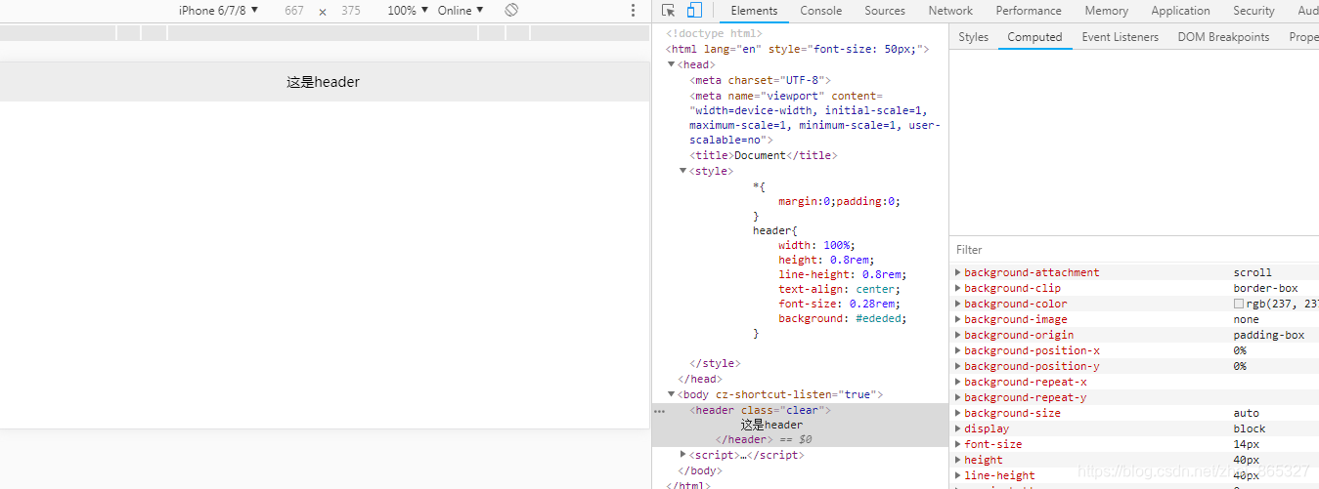Image resolution: width=1319 pixels, height=489 pixels.
Task: Select the meta name="viewport" node
Action: (814, 118)
